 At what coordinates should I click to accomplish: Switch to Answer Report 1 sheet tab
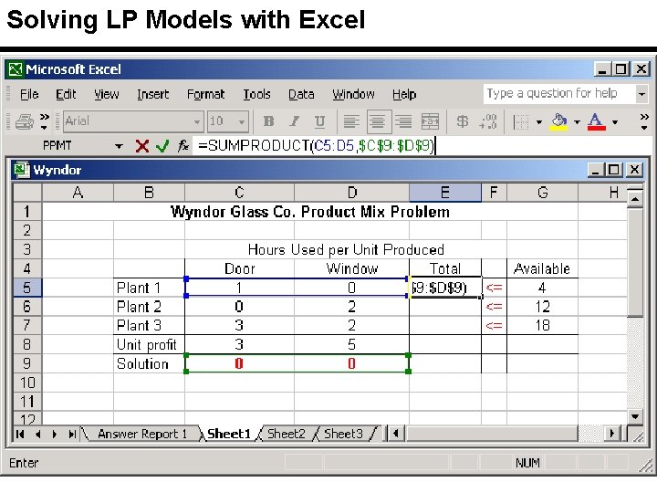pos(142,434)
